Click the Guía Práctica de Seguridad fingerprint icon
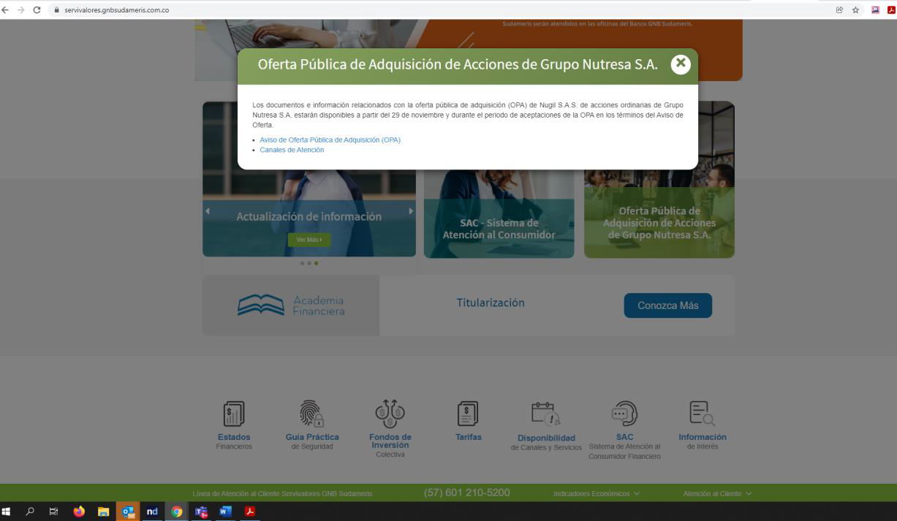The height and width of the screenshot is (521, 897). click(x=311, y=414)
